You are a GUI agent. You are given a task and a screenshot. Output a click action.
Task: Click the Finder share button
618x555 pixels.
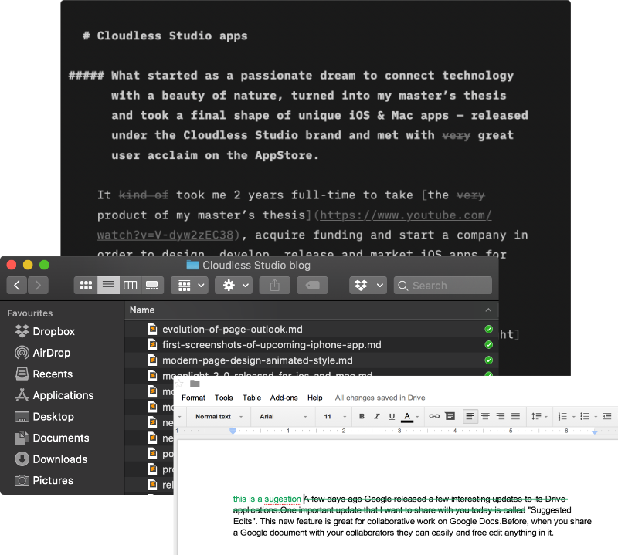tap(275, 285)
